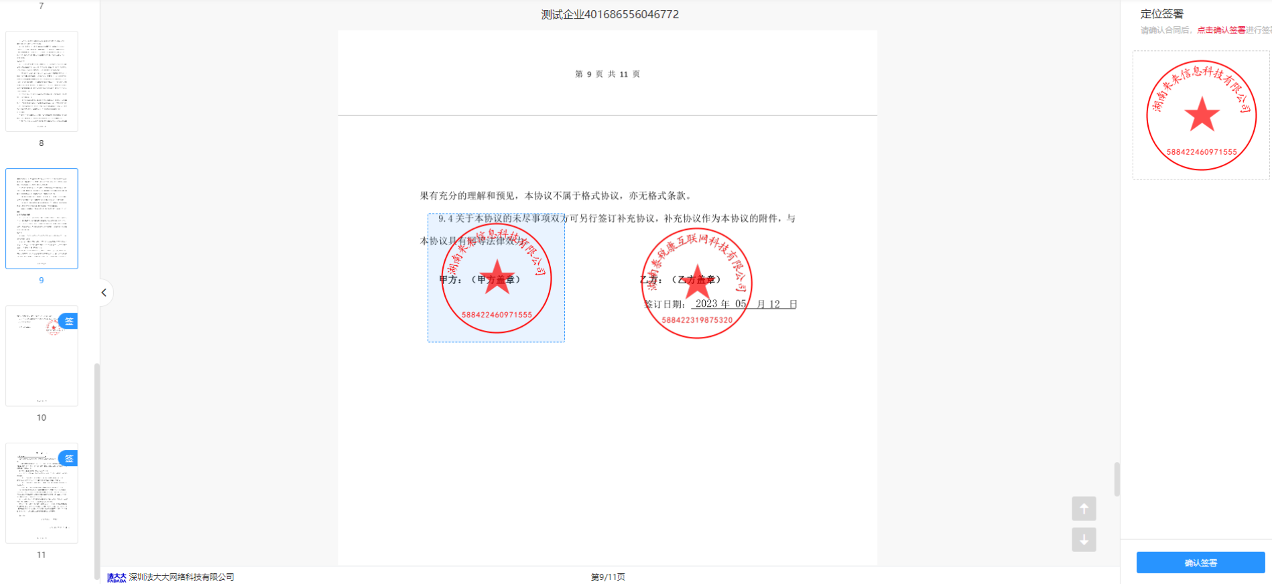The image size is (1272, 584).
Task: Click the signing date 2023年05月12日 field
Action: (744, 304)
